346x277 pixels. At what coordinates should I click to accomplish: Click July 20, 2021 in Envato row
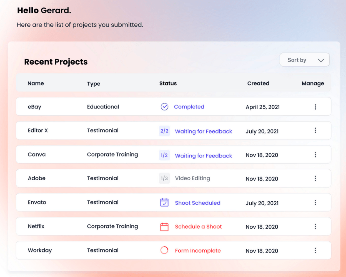click(262, 203)
